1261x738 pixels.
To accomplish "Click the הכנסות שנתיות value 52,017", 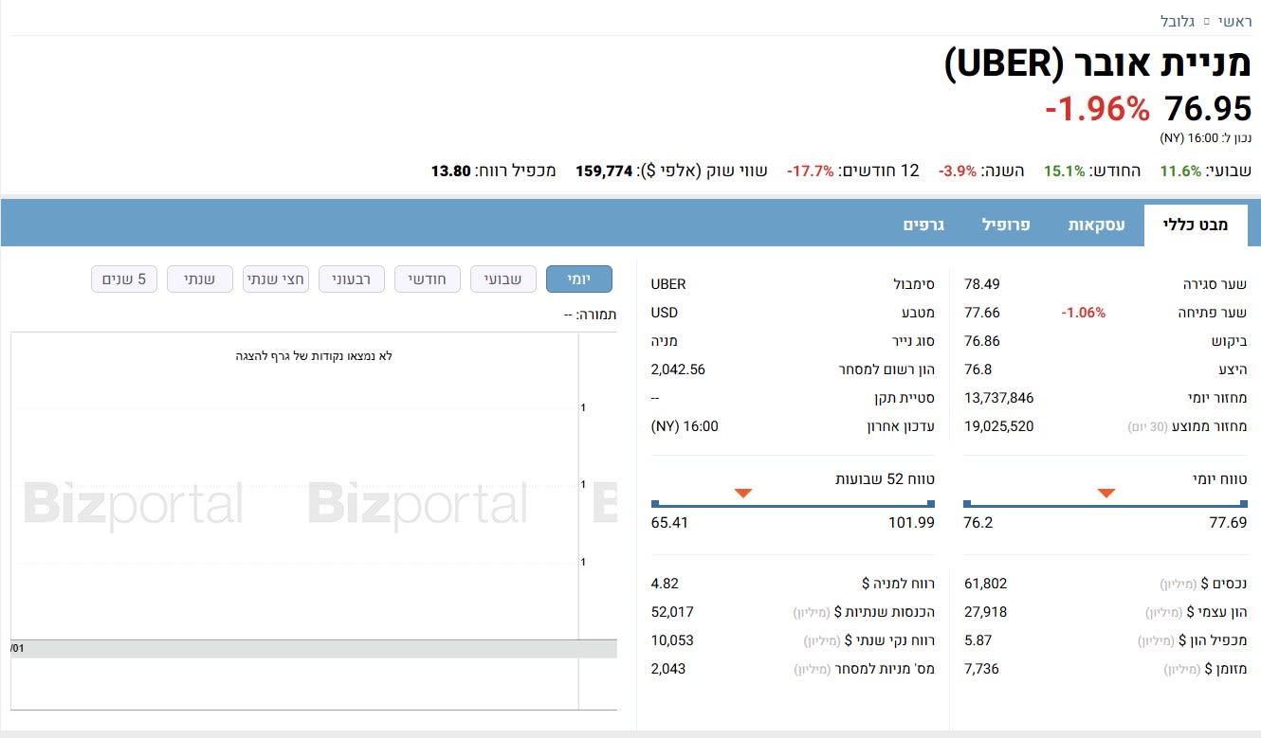I will pos(673,612).
